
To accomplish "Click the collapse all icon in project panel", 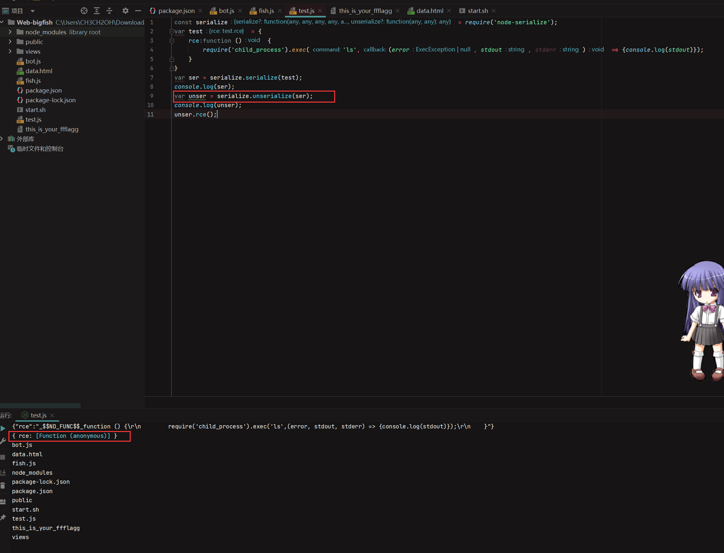I will (109, 11).
